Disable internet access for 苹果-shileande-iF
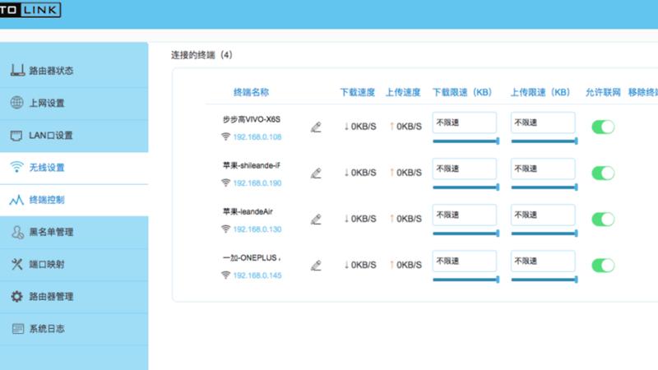The image size is (658, 370). coord(603,173)
